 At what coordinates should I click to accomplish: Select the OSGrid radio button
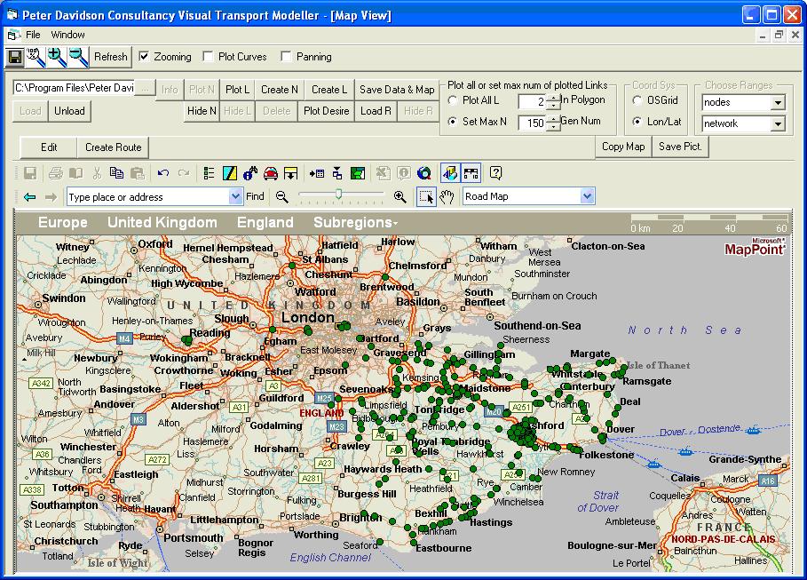637,100
